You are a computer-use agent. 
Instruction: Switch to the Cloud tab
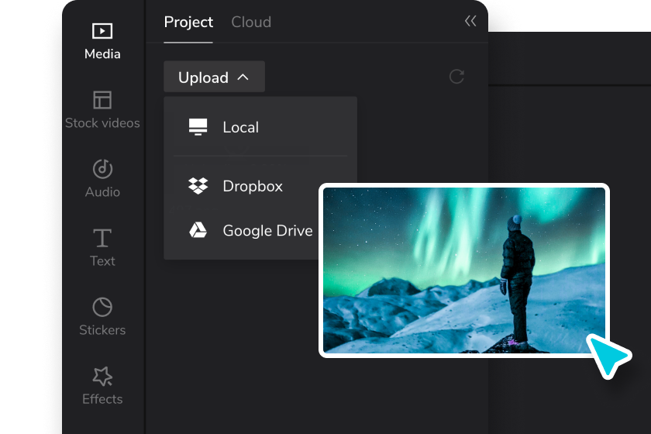click(x=251, y=22)
